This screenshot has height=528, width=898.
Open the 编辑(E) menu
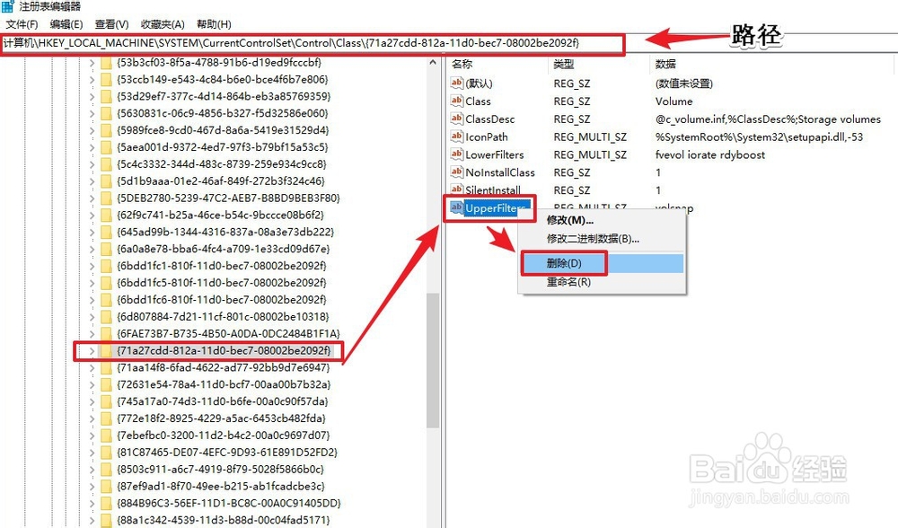(x=66, y=24)
